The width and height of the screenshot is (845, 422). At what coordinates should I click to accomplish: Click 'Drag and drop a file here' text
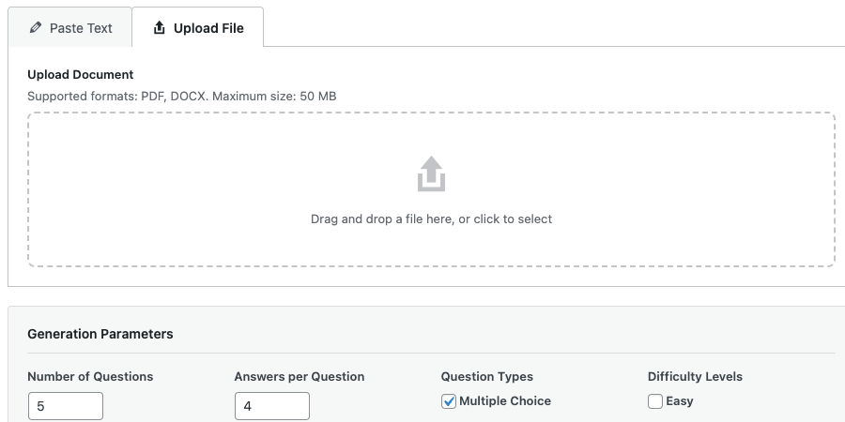click(431, 219)
